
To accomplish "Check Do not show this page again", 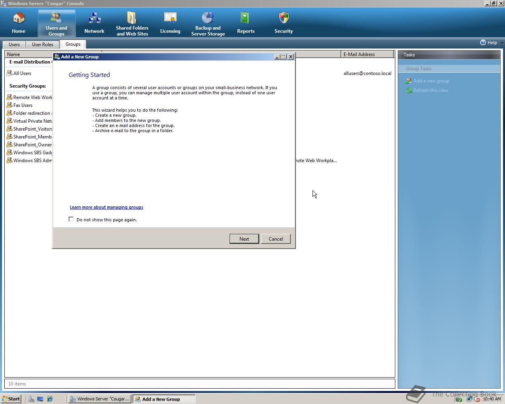I will click(71, 219).
